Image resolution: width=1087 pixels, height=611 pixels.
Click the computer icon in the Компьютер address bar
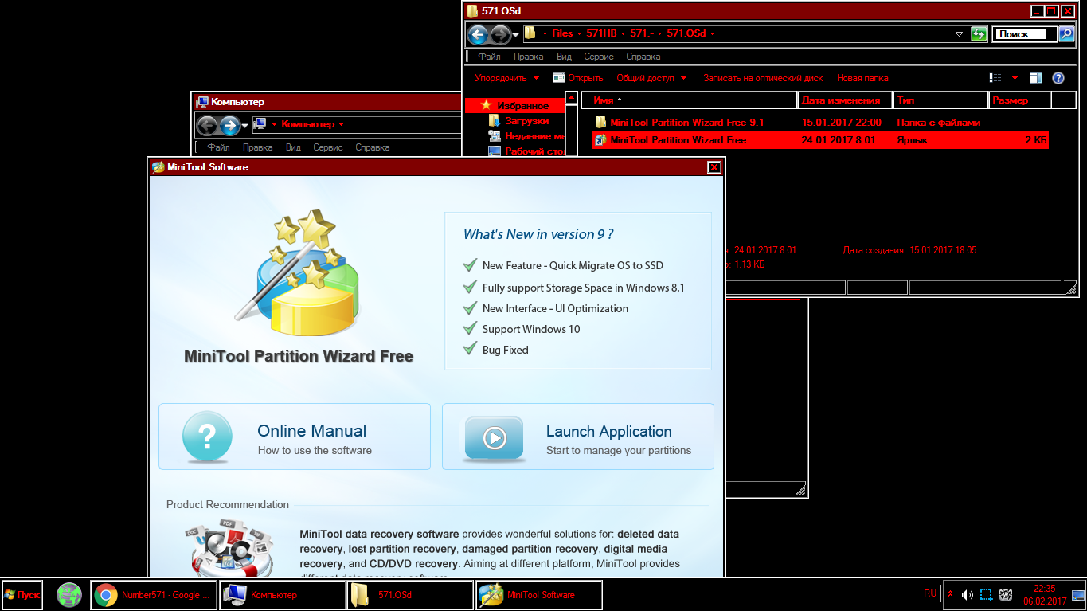pos(259,124)
